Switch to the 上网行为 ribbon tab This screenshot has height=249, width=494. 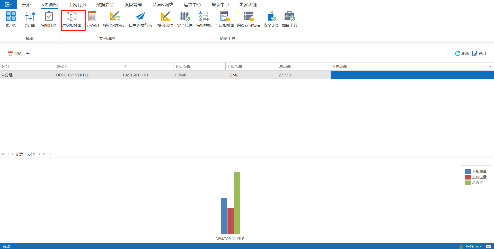(77, 5)
